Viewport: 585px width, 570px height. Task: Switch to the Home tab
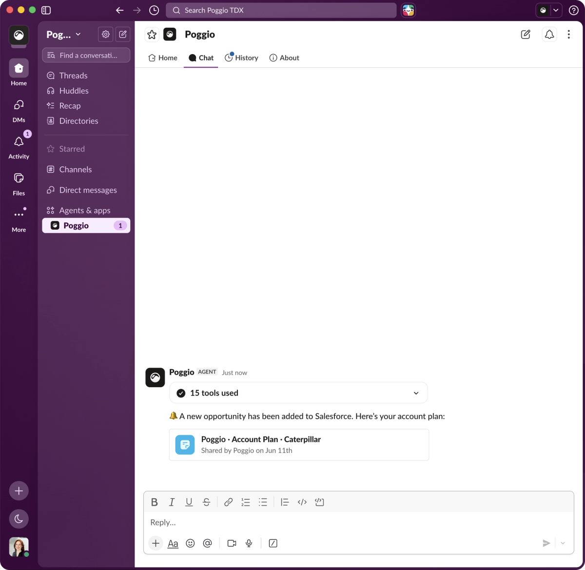pyautogui.click(x=163, y=58)
